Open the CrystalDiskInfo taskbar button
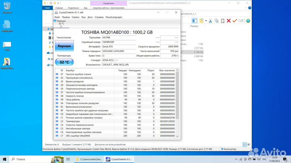Image resolution: width=291 pixels, height=163 pixels. (x=119, y=159)
